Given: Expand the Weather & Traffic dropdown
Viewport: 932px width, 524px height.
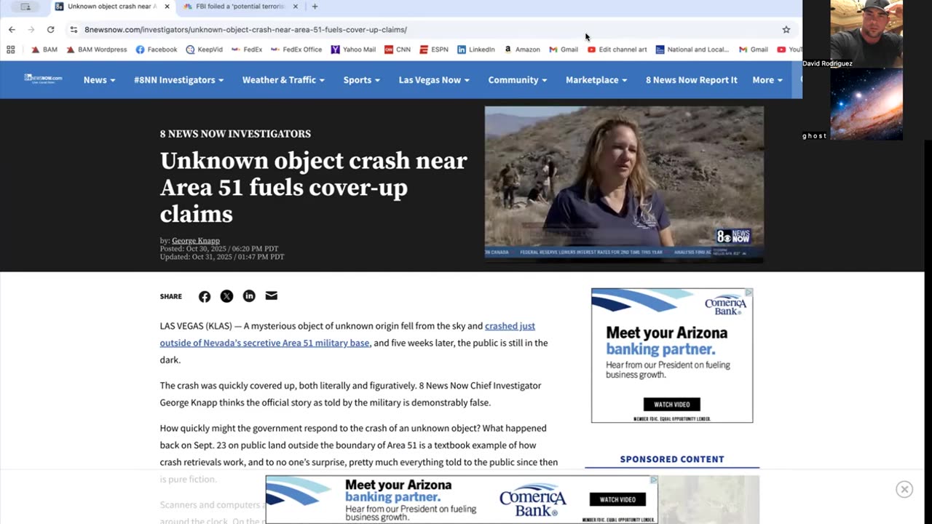Looking at the screenshot, I should (x=283, y=80).
